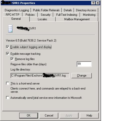Open the Policies tab
The image size is (128, 121).
(x=30, y=15)
